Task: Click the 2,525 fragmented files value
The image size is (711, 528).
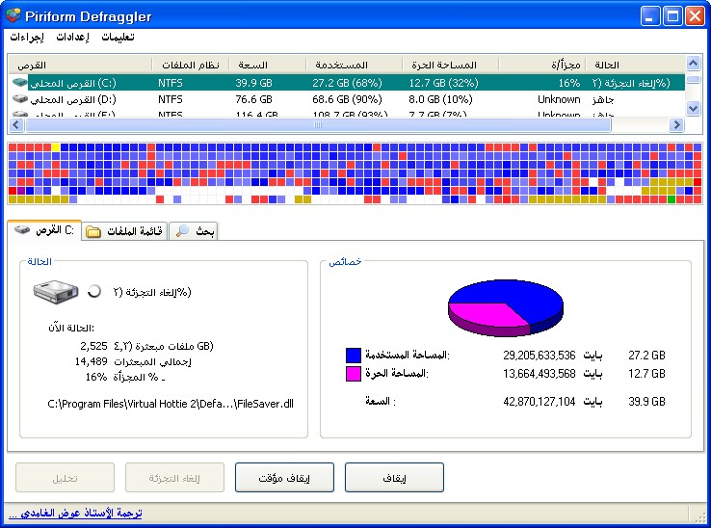Action: [x=93, y=346]
